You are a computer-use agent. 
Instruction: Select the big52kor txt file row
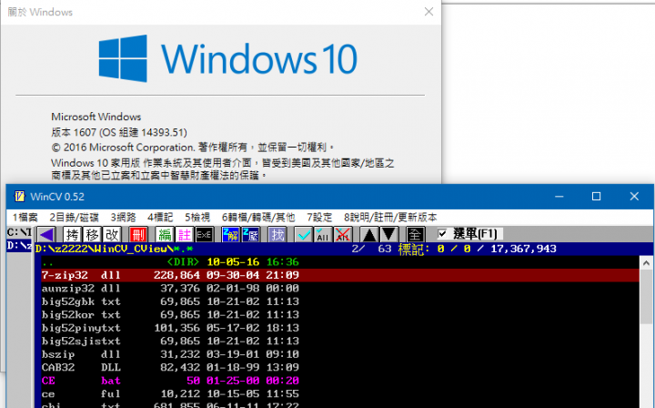pyautogui.click(x=340, y=315)
